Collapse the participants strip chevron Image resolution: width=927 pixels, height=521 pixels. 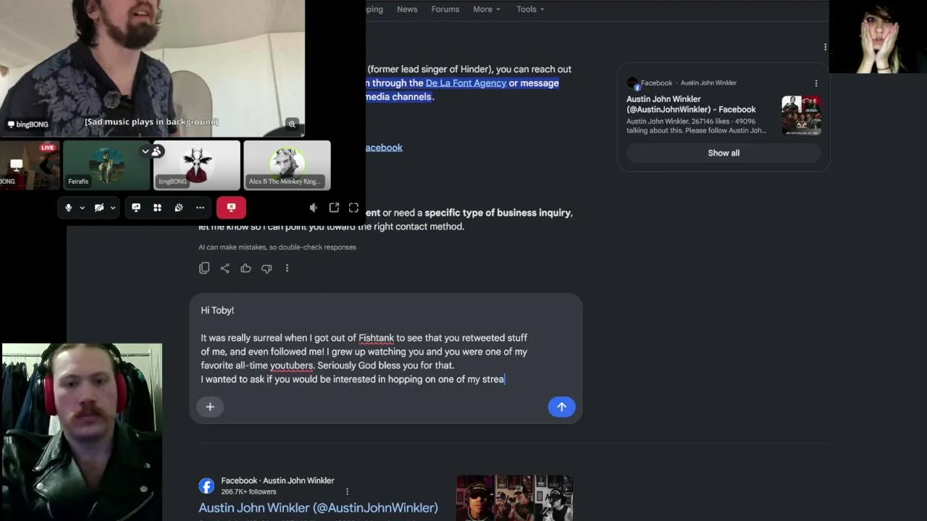click(x=146, y=151)
